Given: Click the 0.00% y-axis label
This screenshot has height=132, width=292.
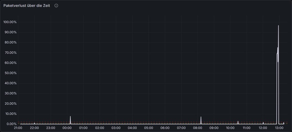Looking at the screenshot, I should click(11, 124).
